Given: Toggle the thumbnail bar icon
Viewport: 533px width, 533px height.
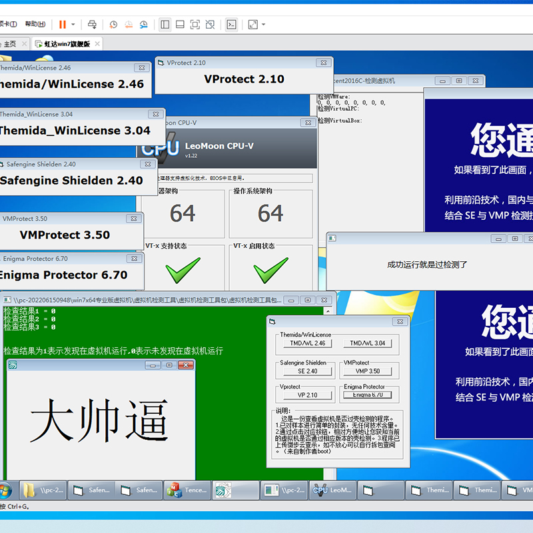Looking at the screenshot, I should (x=181, y=24).
